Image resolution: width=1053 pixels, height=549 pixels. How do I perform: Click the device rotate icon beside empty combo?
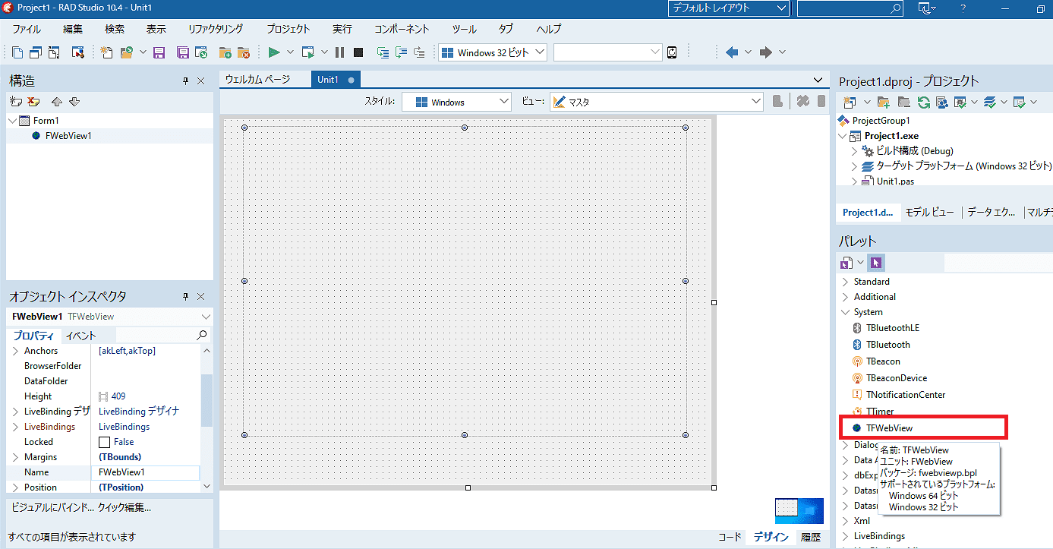point(672,52)
